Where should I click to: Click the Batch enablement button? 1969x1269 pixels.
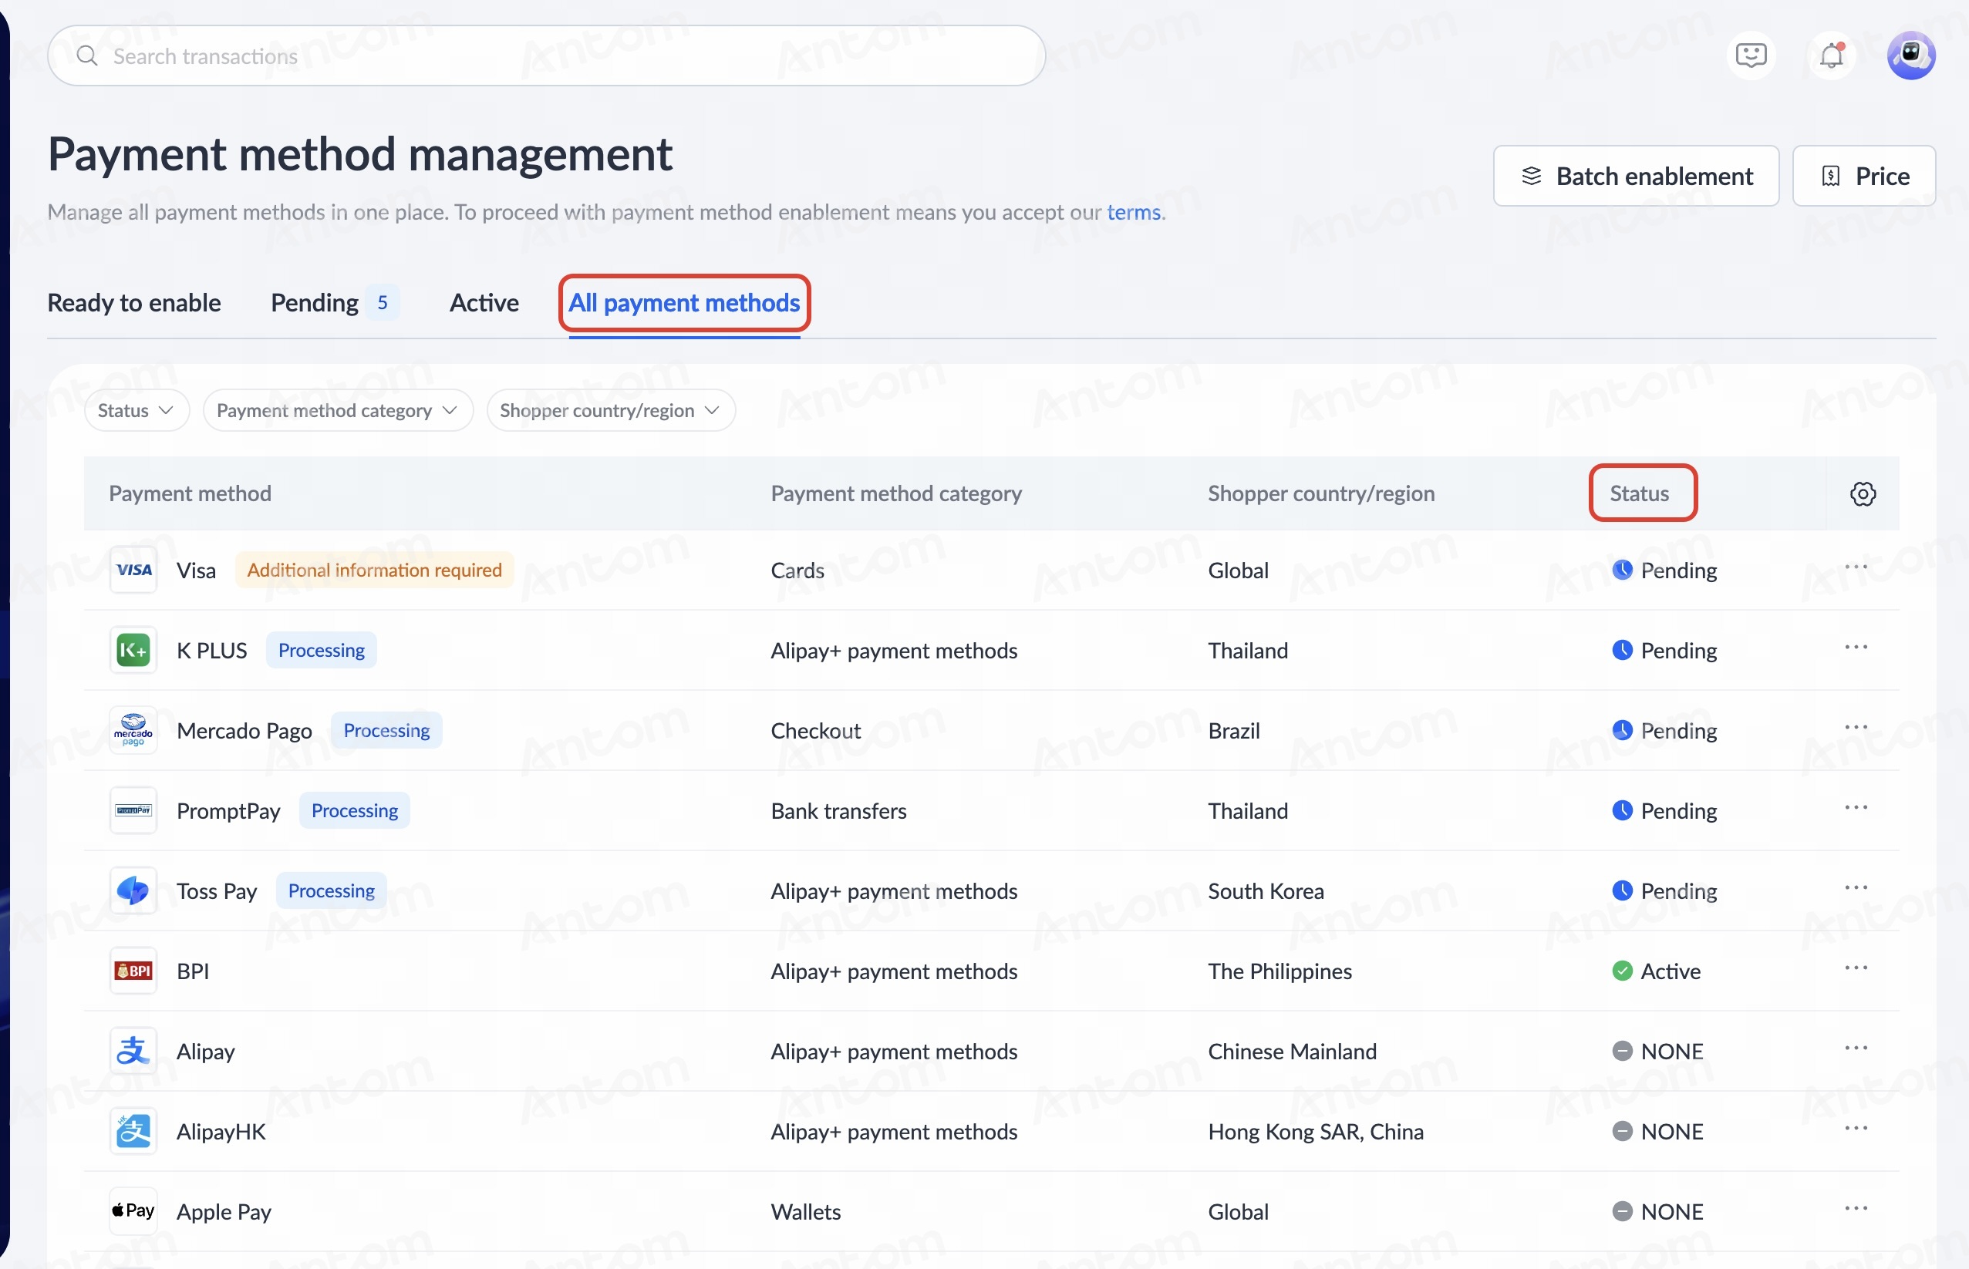click(1636, 176)
